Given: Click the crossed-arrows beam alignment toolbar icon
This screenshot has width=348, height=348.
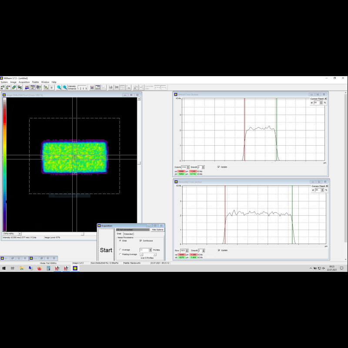Looking at the screenshot, I should pyautogui.click(x=26, y=87).
